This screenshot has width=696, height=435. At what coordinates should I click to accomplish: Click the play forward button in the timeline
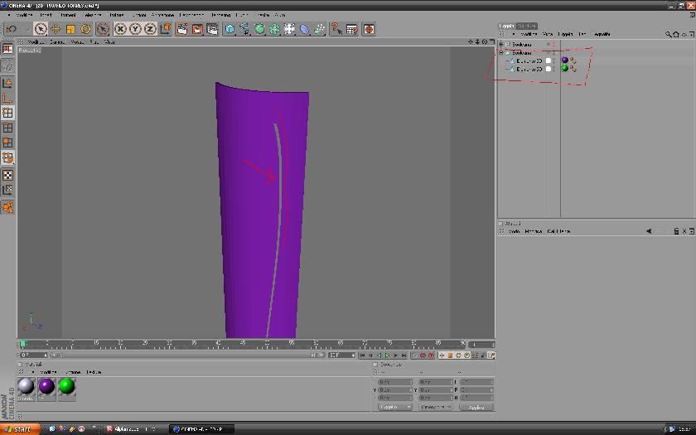387,355
